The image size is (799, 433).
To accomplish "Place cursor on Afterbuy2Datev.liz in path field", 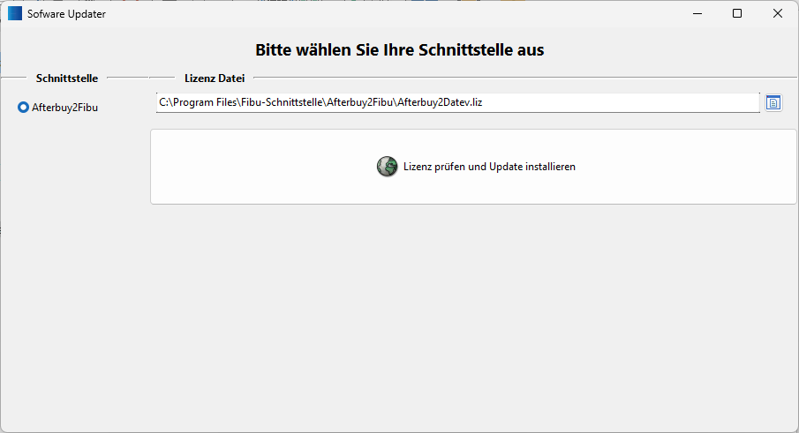I will click(x=439, y=103).
